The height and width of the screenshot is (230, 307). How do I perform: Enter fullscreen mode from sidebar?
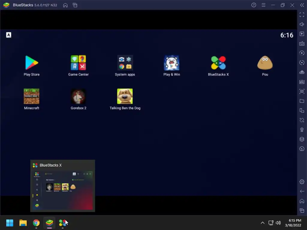302,15
